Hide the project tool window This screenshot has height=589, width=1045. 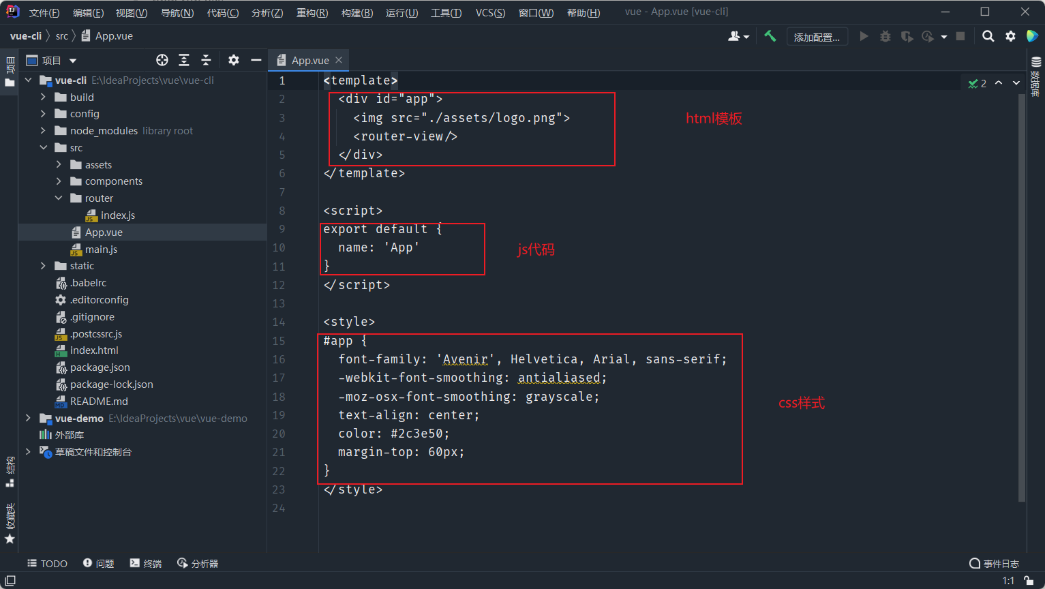[256, 60]
